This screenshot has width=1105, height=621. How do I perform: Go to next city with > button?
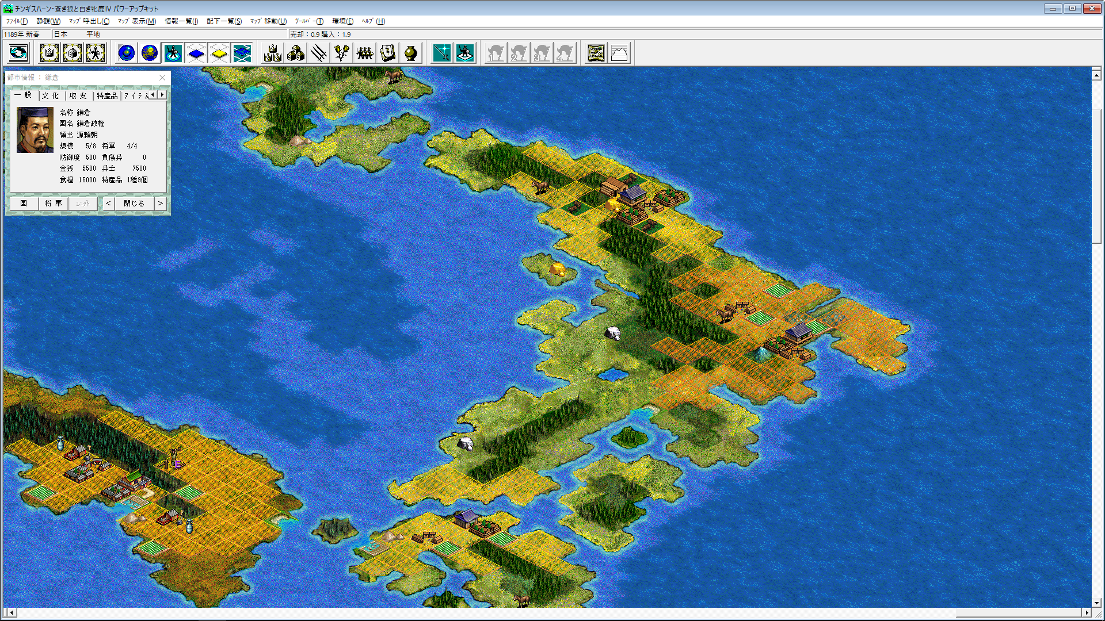point(161,204)
